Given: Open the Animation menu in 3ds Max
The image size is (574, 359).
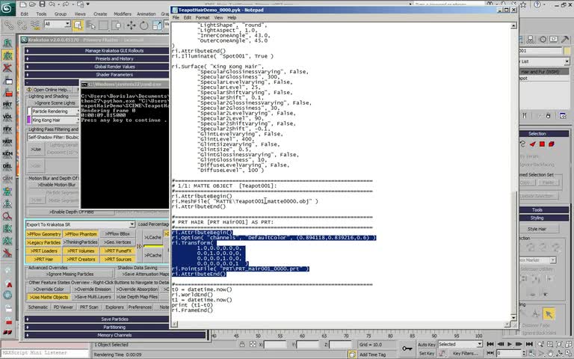Looking at the screenshot, I should (146, 14).
